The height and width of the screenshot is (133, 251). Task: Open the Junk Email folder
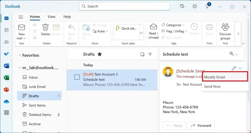[39, 87]
